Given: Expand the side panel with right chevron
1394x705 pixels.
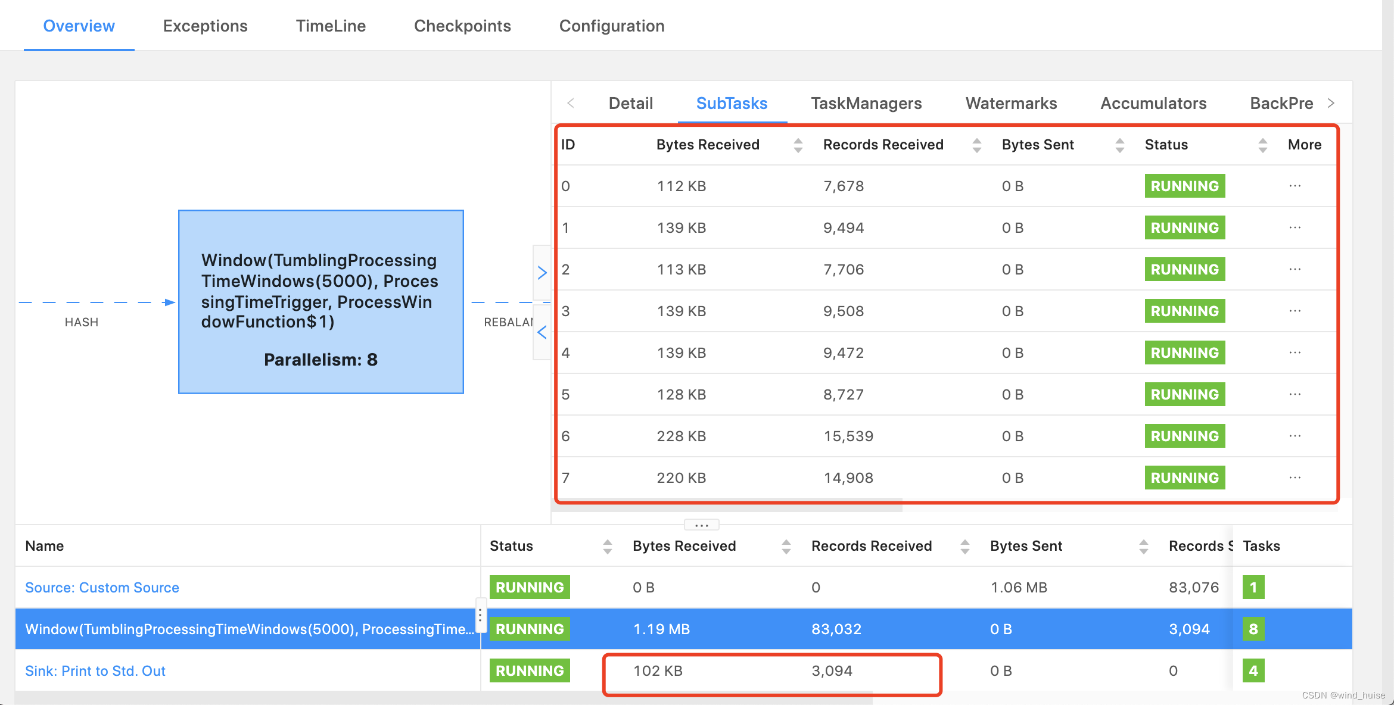Looking at the screenshot, I should tap(542, 273).
